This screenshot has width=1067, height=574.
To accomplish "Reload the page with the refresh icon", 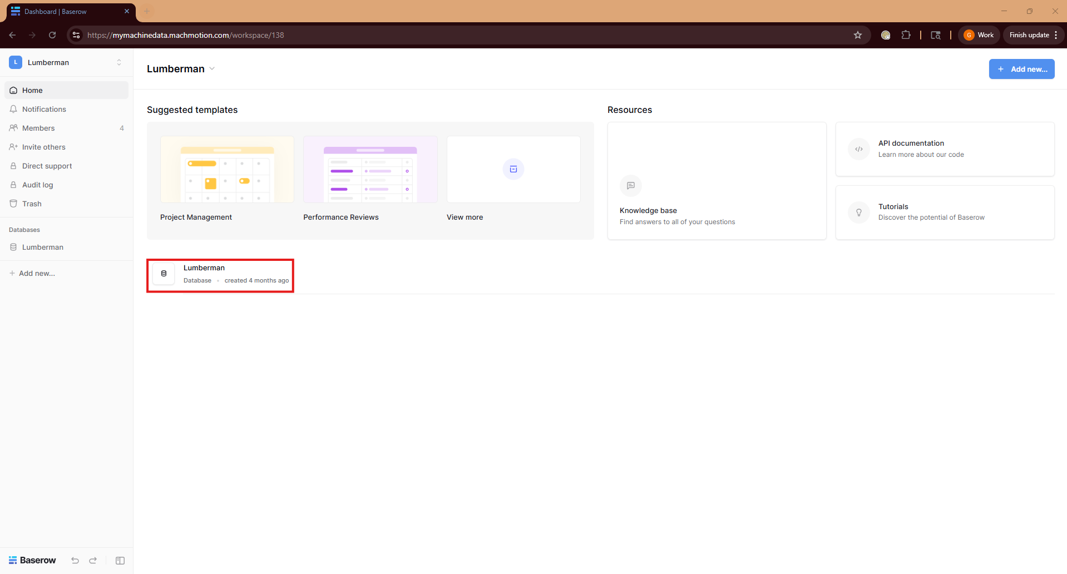I will click(52, 35).
